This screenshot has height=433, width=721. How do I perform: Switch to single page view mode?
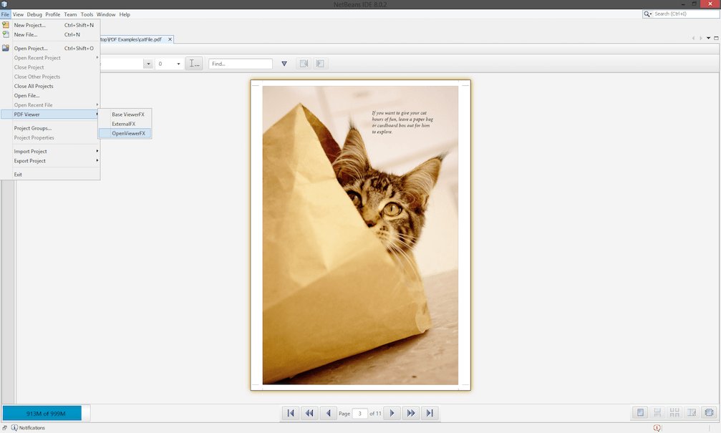pos(640,413)
